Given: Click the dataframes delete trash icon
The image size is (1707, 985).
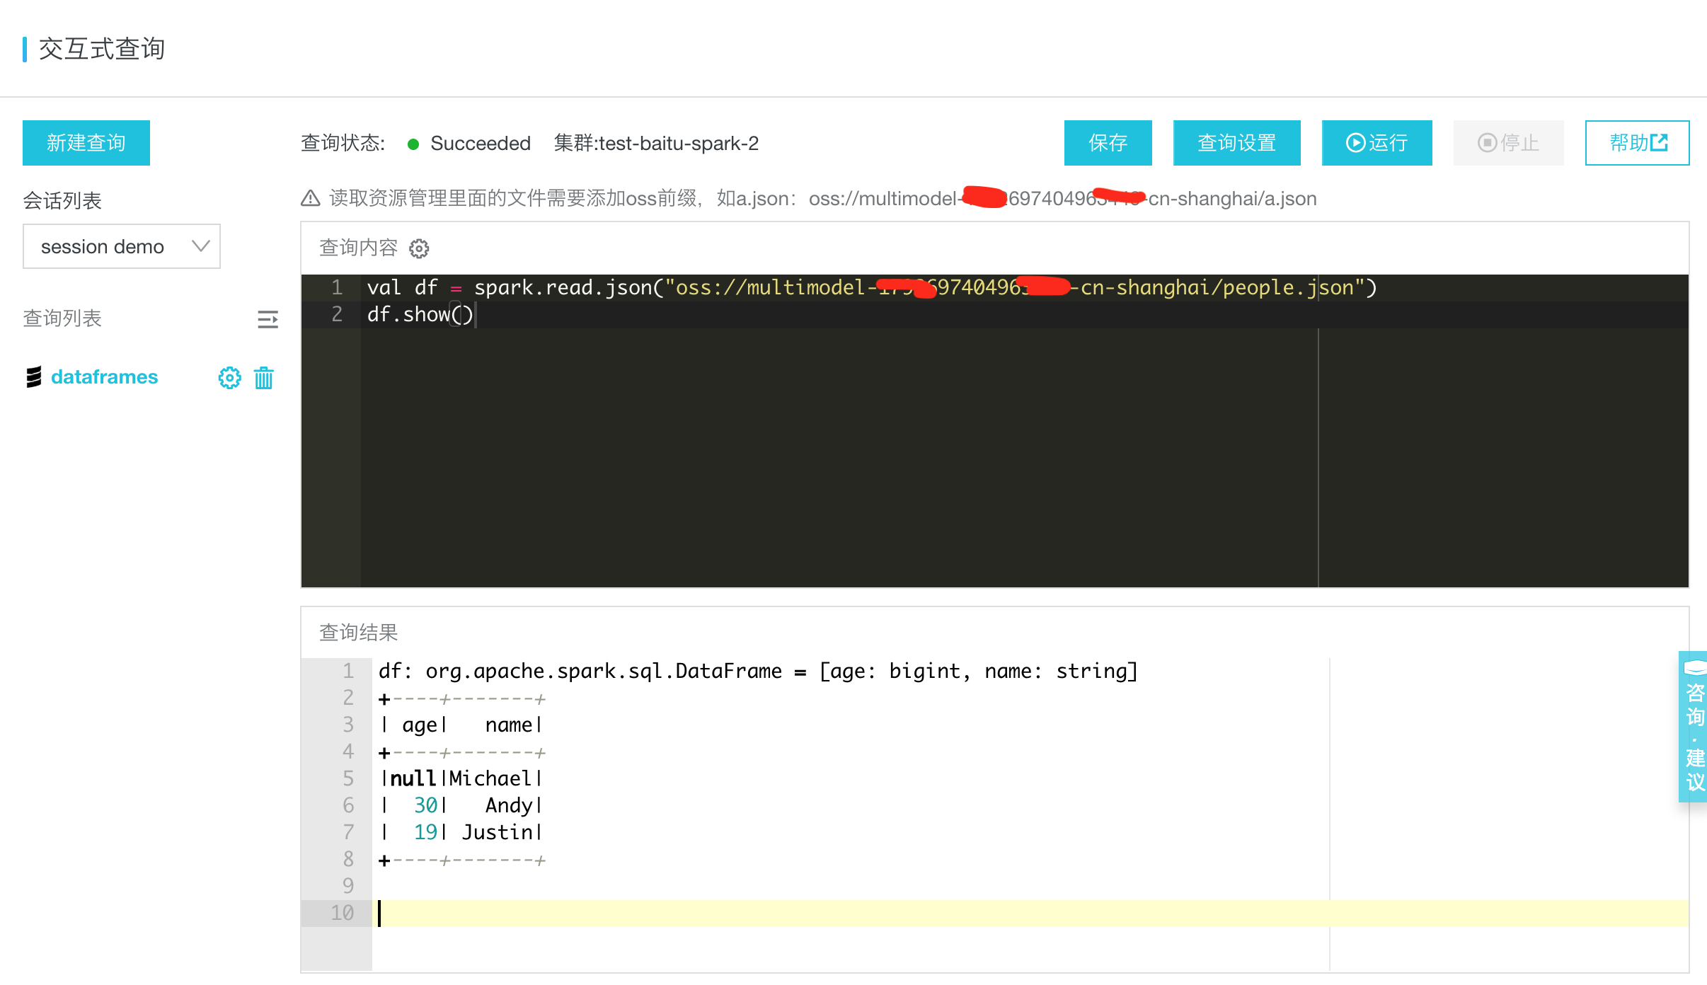Looking at the screenshot, I should (264, 378).
